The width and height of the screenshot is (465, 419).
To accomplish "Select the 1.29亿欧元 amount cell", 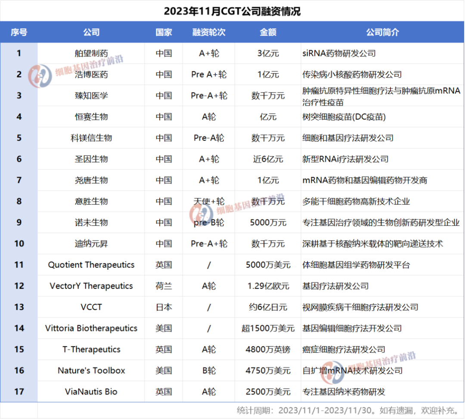I will coord(268,286).
